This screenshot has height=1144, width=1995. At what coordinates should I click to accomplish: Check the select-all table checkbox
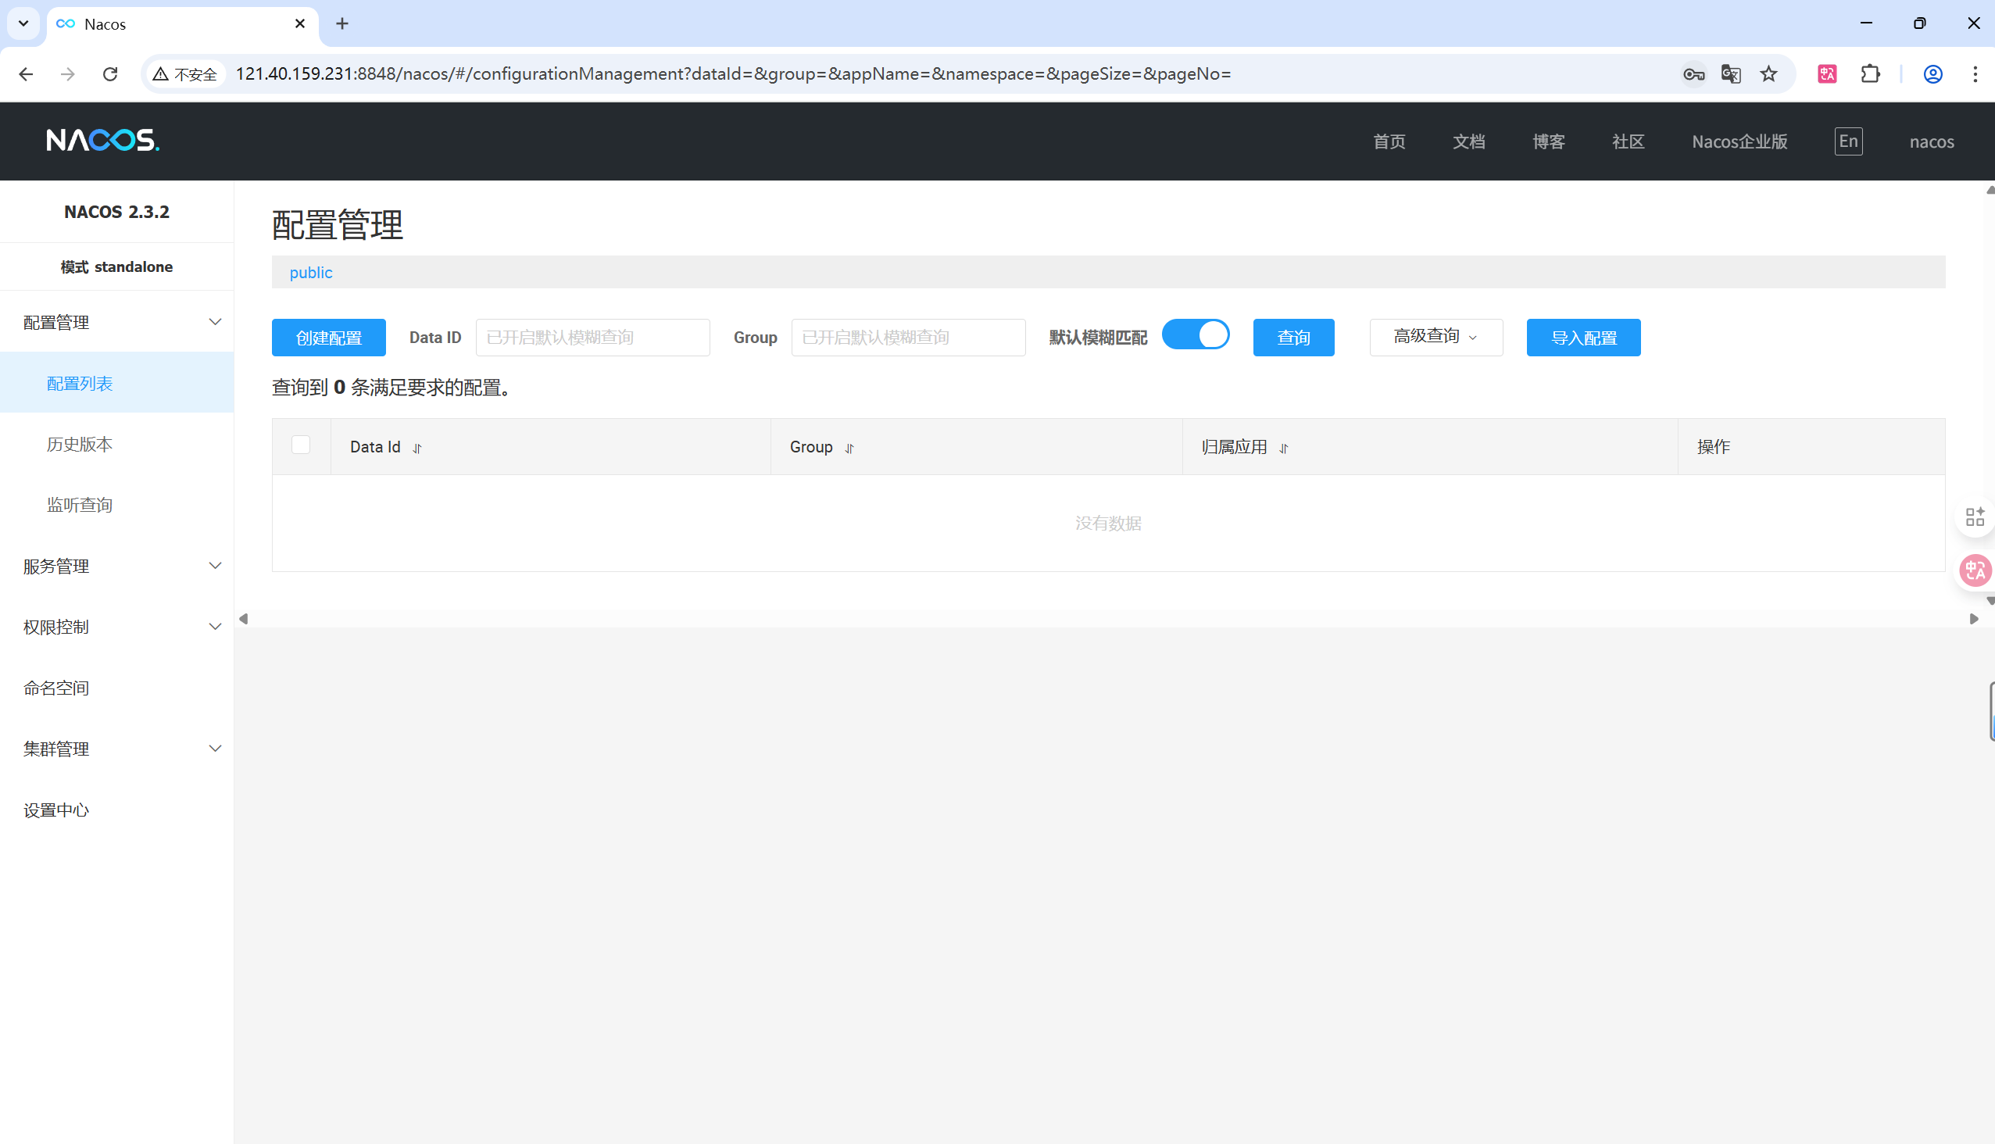(300, 445)
